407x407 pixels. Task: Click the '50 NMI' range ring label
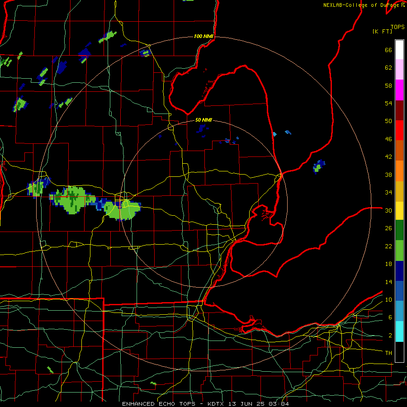[x=203, y=120]
